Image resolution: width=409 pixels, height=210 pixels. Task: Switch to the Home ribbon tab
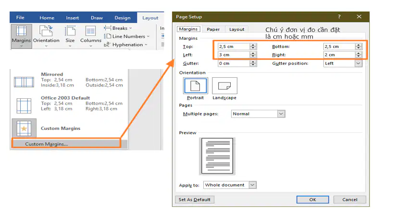(x=47, y=18)
